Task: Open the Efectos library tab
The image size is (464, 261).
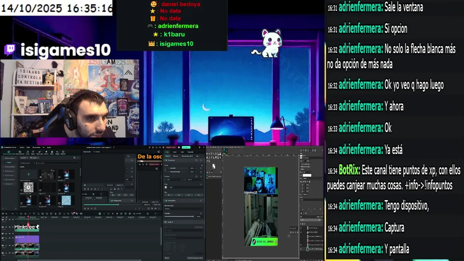Action: 46,153
